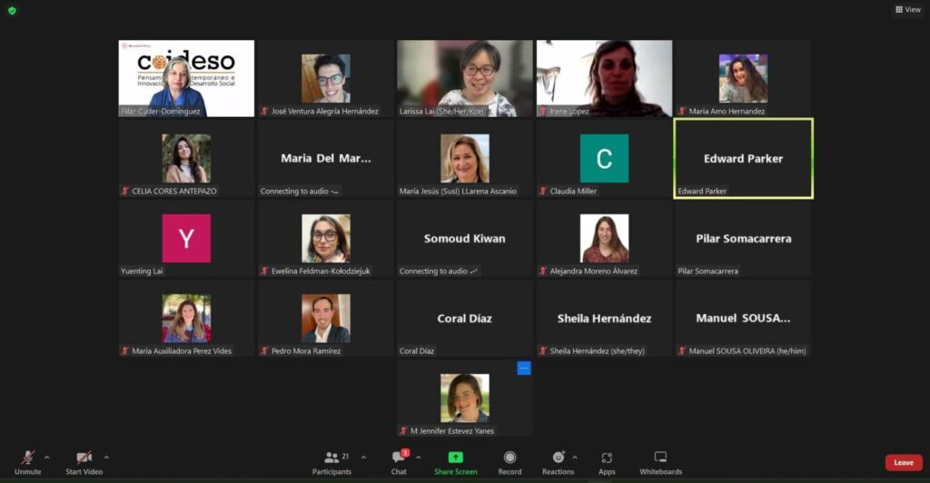Click the green Share Screen icon
The width and height of the screenshot is (930, 483).
(x=455, y=458)
